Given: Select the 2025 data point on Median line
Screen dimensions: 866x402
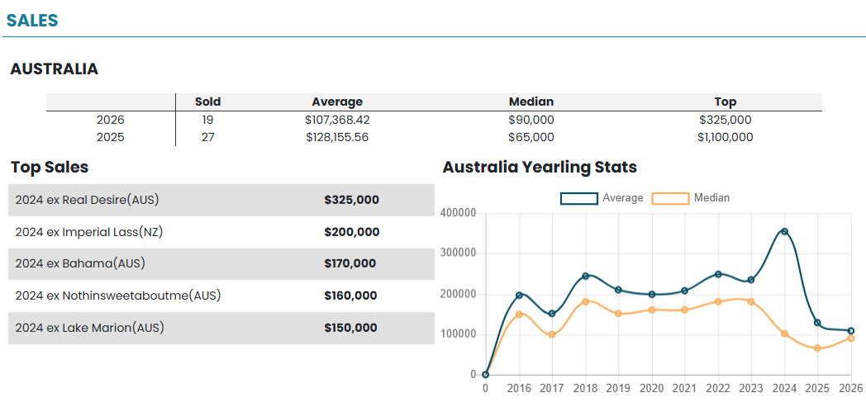Looking at the screenshot, I should coord(817,348).
